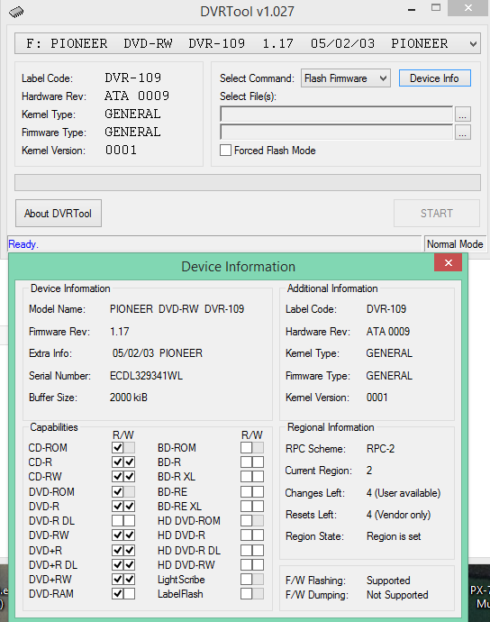Click the Device Info button

click(434, 78)
